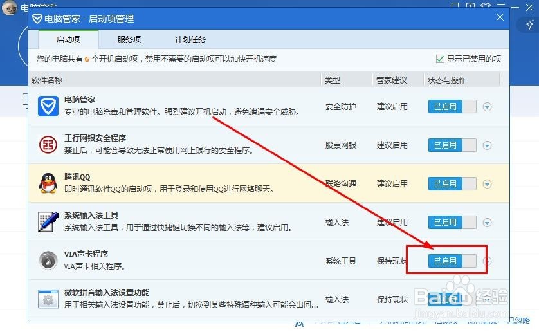Click the user avatar in main window

pos(9,7)
